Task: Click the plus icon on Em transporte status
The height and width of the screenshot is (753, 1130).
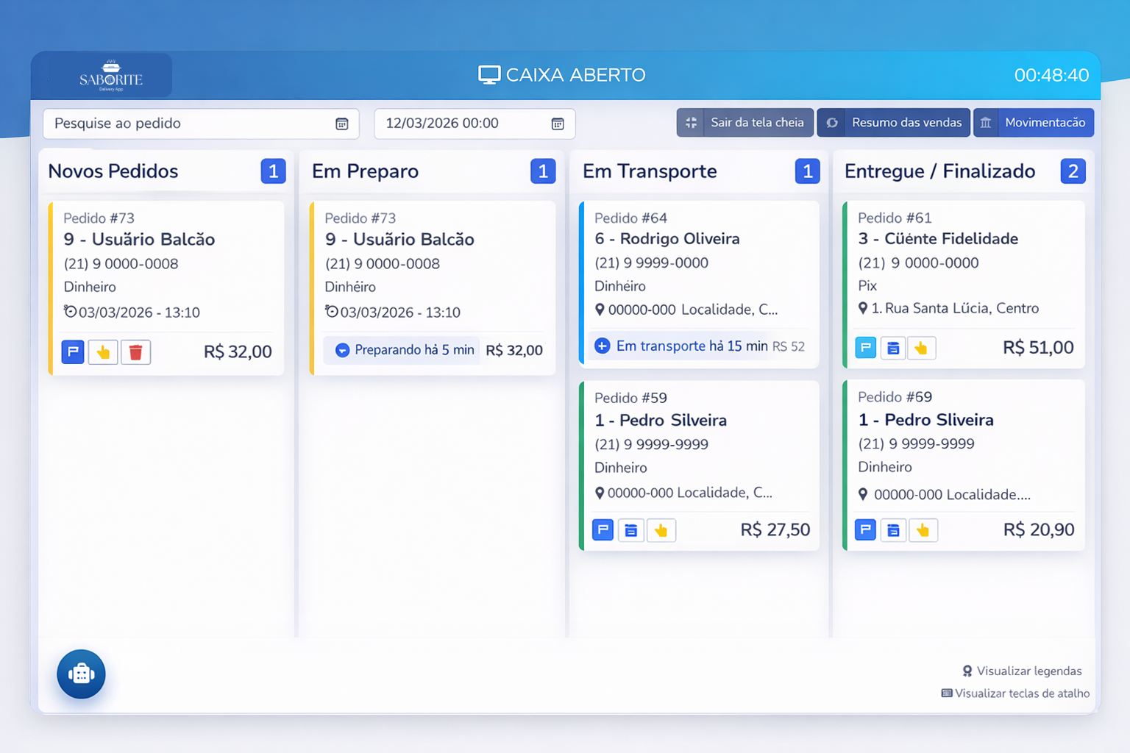Action: click(602, 346)
